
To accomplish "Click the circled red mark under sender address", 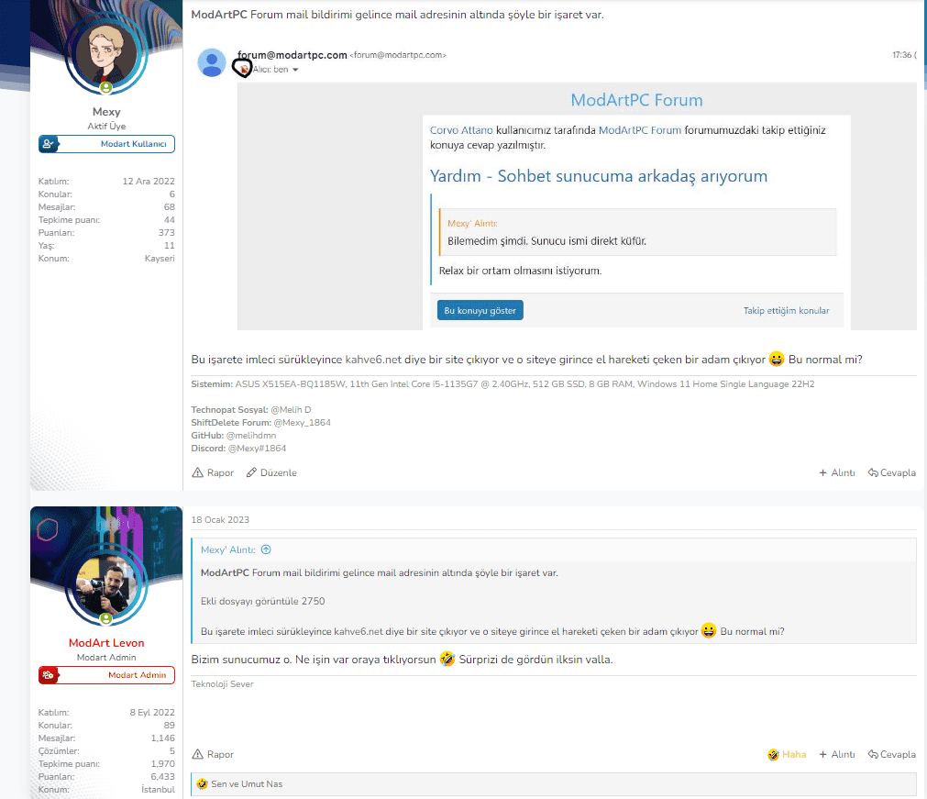I will tap(244, 70).
